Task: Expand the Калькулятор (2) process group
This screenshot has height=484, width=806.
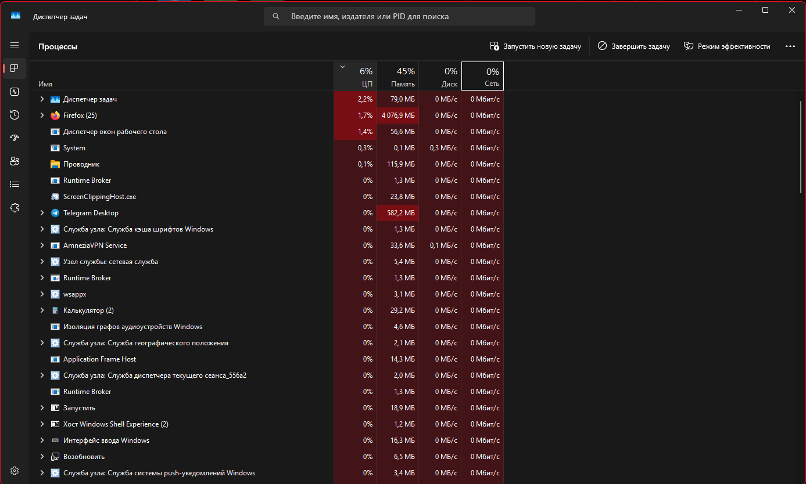Action: [42, 310]
